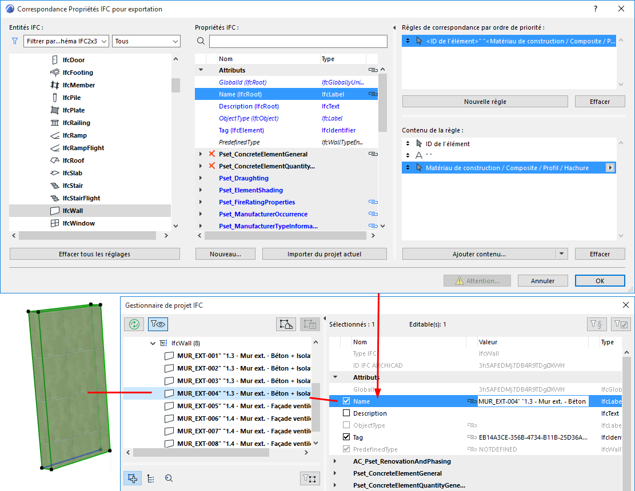Select the IfcRoof entity icon
The height and width of the screenshot is (491, 635).
(x=55, y=160)
